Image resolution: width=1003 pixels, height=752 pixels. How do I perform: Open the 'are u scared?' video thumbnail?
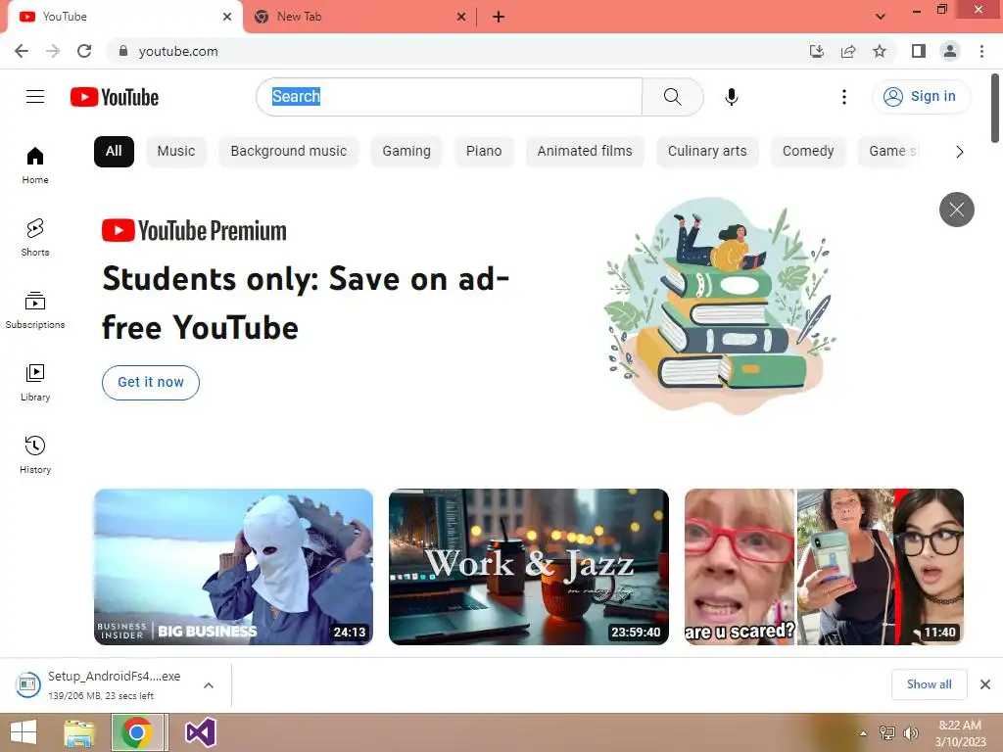[x=824, y=567]
